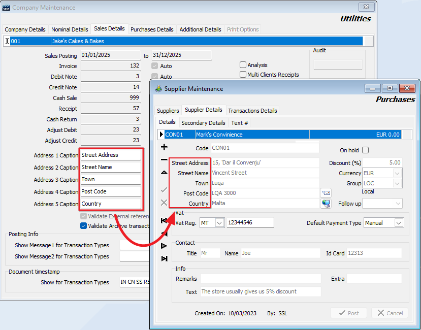Jump to the last supplier record
421x330 pixels.
coord(164,258)
